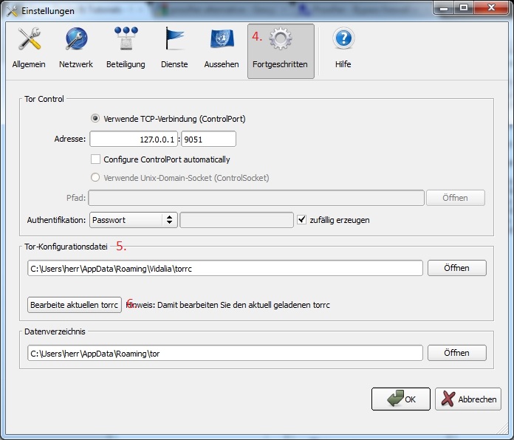Click the Einstellungen window title icon
This screenshot has height=440, width=514.
click(x=11, y=10)
